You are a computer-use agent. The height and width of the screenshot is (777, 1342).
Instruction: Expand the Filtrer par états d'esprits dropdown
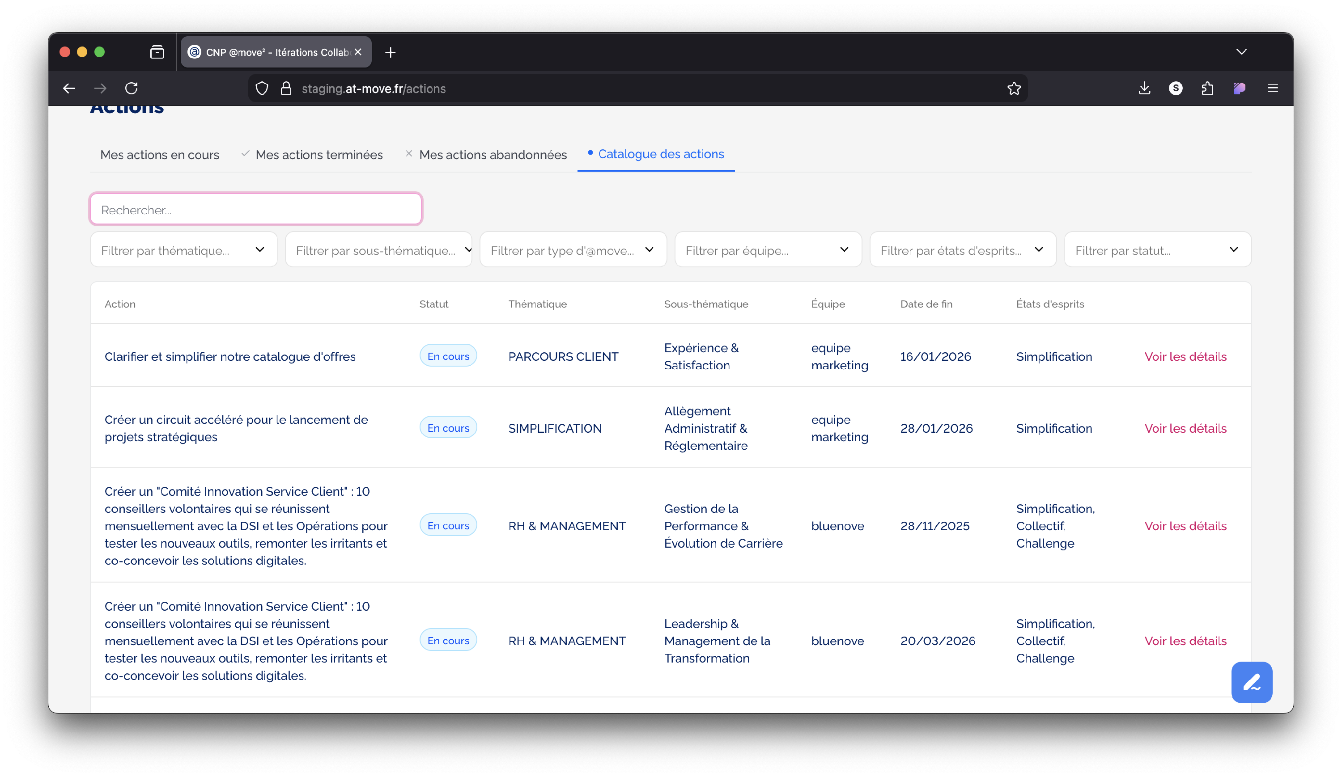[x=962, y=249]
